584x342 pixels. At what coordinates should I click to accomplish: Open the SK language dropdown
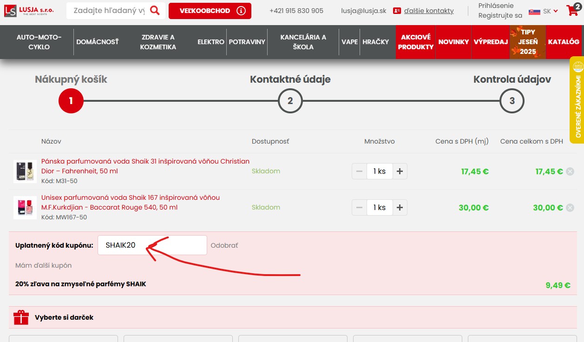(543, 11)
